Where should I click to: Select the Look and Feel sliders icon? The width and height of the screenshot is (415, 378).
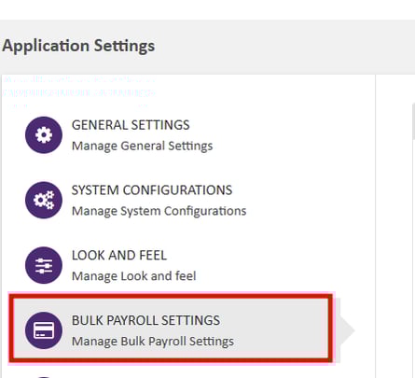[44, 265]
